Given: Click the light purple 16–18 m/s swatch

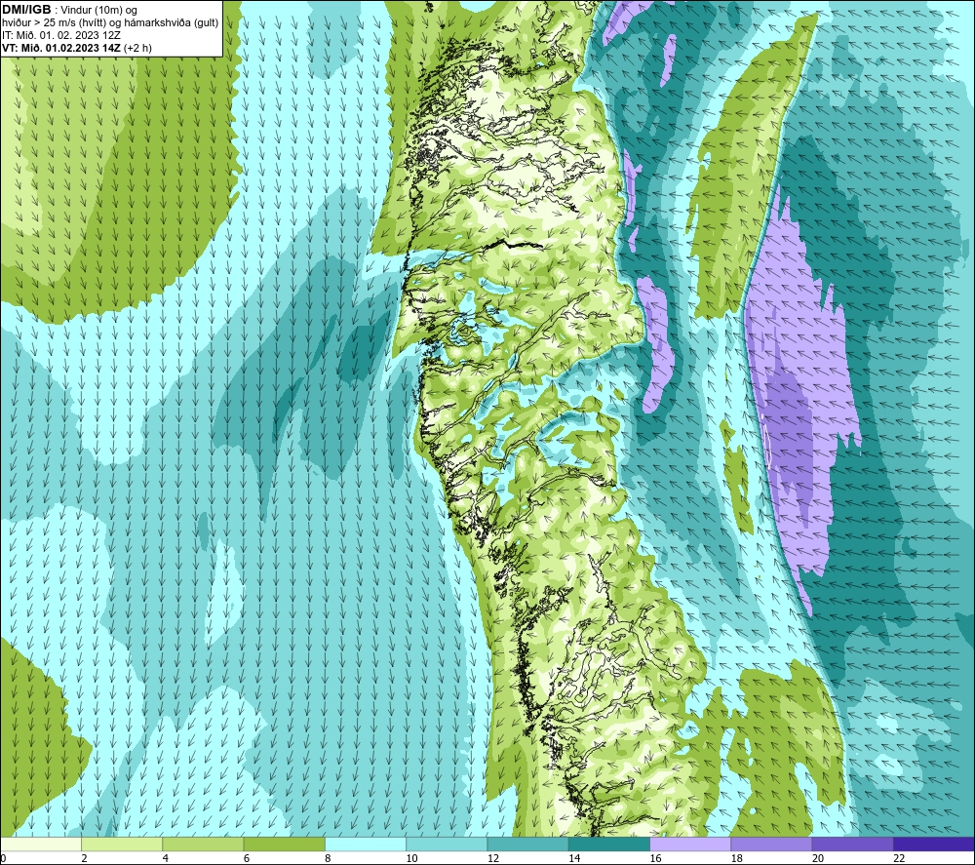Looking at the screenshot, I should (690, 845).
